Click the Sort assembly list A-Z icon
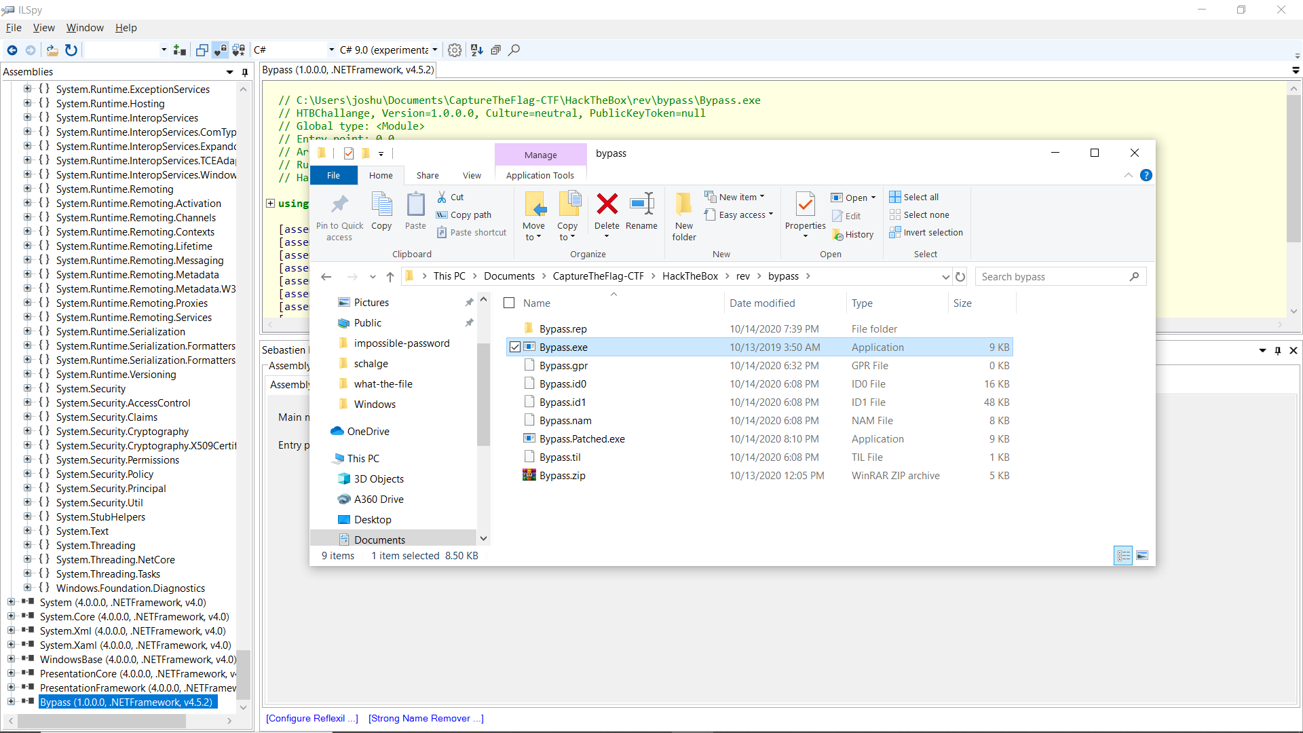1303x733 pixels. click(477, 50)
